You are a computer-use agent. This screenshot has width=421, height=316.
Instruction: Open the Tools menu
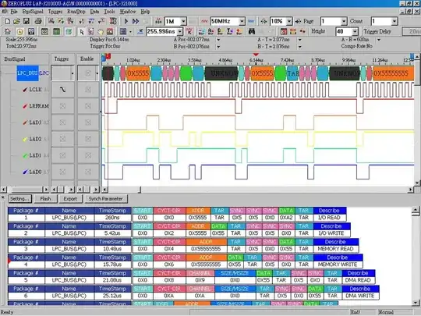pyautogui.click(x=109, y=12)
